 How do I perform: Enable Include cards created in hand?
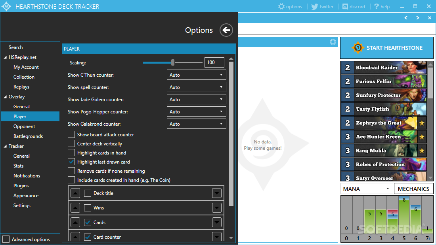(71, 180)
